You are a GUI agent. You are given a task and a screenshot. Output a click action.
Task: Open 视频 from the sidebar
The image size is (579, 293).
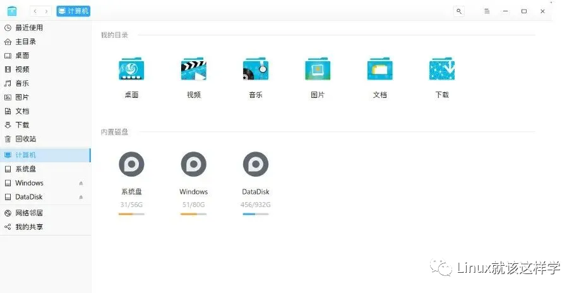click(45, 69)
